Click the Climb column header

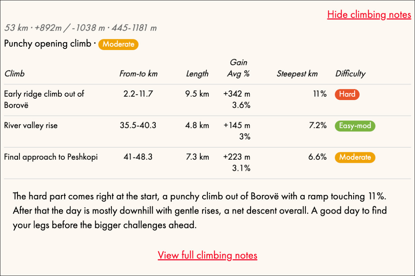tap(14, 73)
